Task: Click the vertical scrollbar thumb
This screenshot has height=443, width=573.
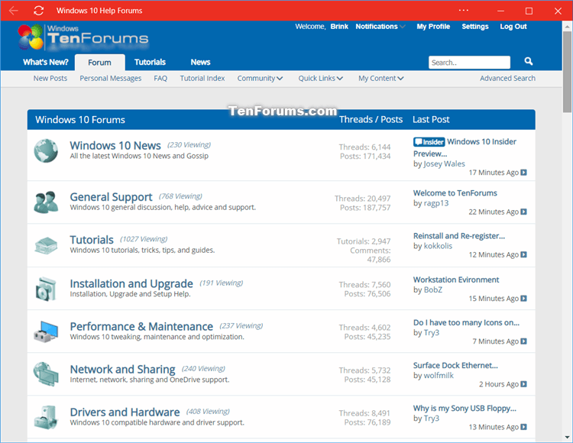Action: (567, 72)
